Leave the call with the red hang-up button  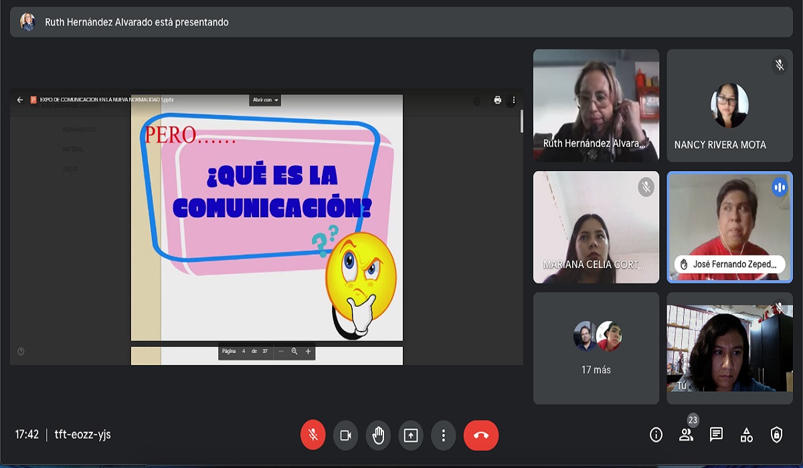point(481,435)
